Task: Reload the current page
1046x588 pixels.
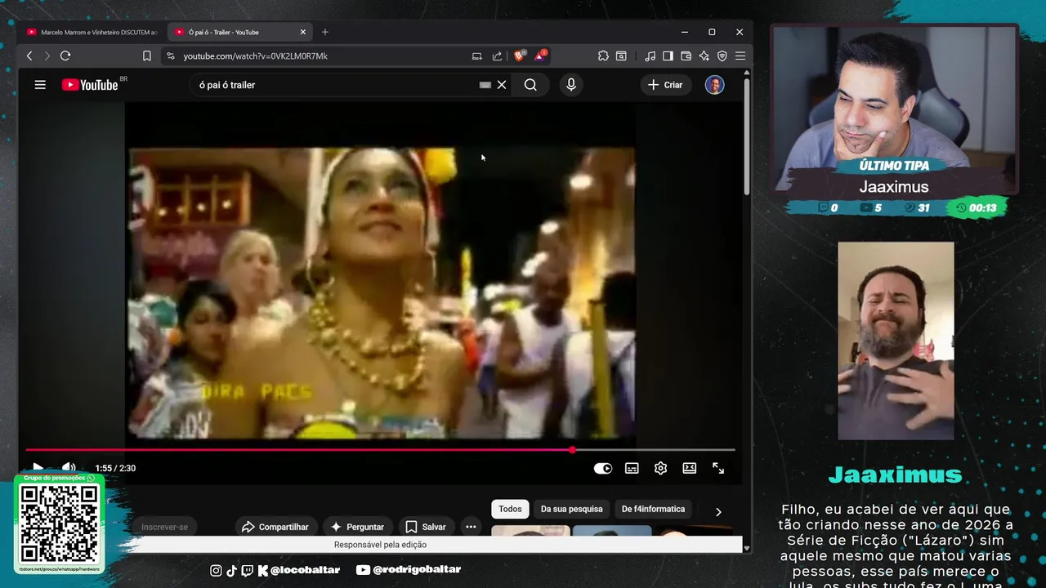Action: tap(65, 56)
